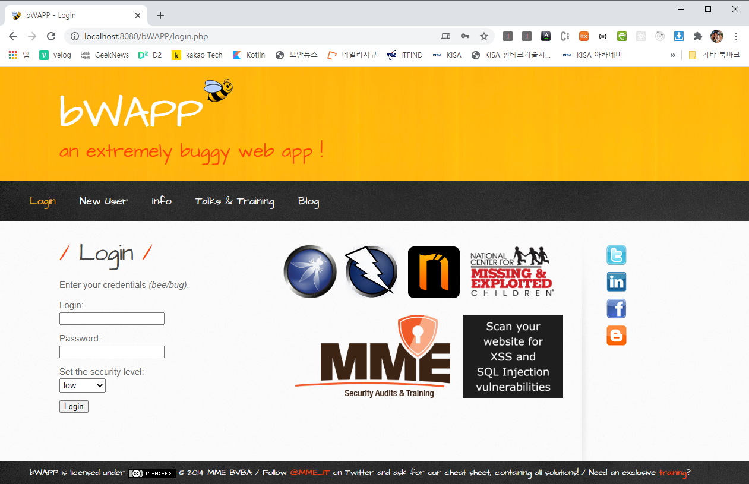Open the training link in footer

coord(672,473)
